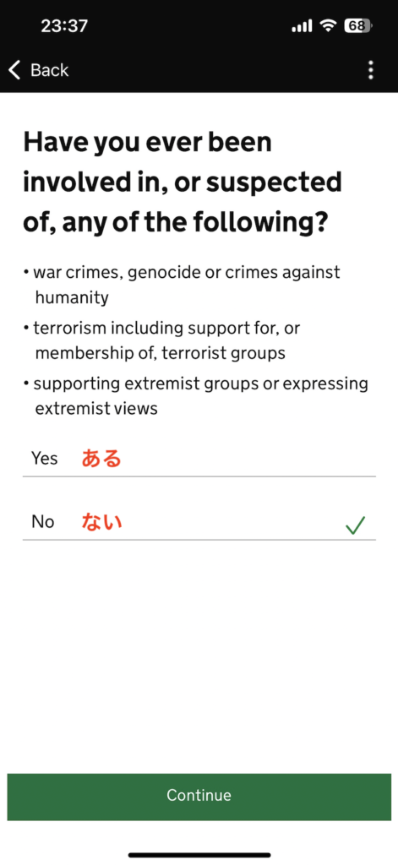Screen dimensions: 398x865
Task: Click the "Have you ever been involved" heading
Action: 183,182
